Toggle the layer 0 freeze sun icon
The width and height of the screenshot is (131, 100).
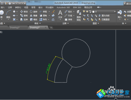87,12
